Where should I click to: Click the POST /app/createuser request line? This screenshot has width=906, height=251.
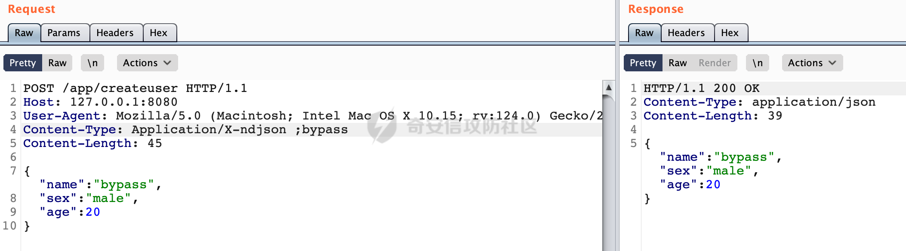(x=135, y=89)
